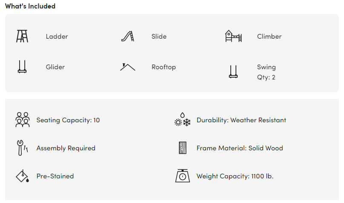Click the pre-stained paint bucket icon

[22, 176]
